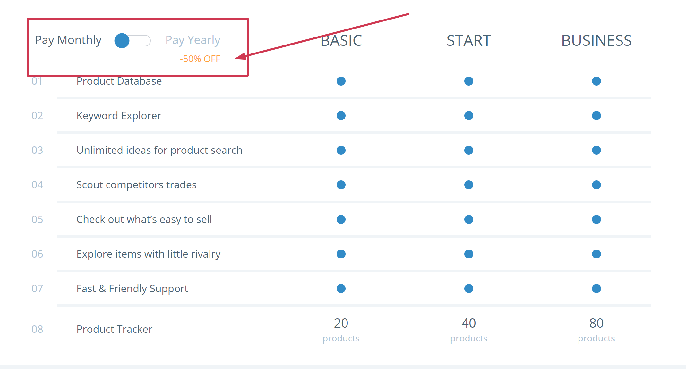The image size is (686, 369).
Task: Click BUSINESS dot for little rivalry row
Action: pyautogui.click(x=596, y=254)
